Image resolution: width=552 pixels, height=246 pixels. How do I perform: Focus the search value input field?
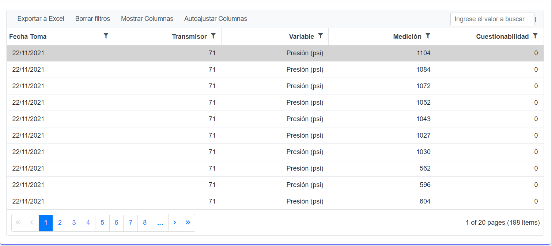(x=492, y=19)
